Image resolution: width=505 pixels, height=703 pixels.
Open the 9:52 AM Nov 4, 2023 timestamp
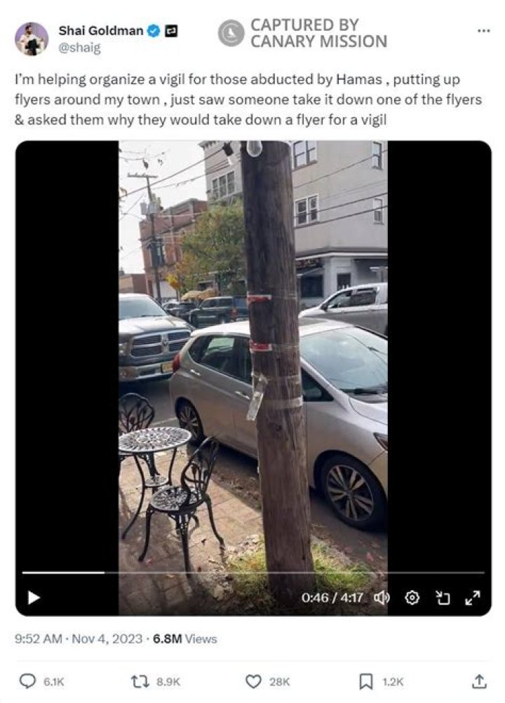(x=78, y=639)
